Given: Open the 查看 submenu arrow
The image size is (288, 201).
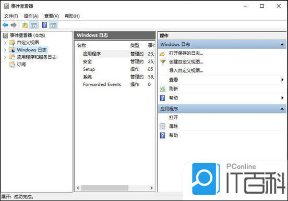Looking at the screenshot, I should pos(282,80).
